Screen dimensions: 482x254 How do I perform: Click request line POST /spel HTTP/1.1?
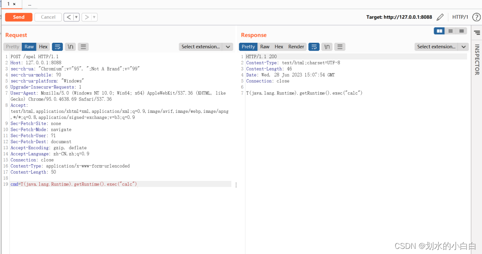coord(34,56)
